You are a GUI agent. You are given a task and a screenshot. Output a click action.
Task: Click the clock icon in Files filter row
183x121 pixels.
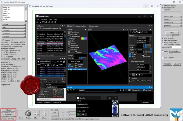pos(54,65)
